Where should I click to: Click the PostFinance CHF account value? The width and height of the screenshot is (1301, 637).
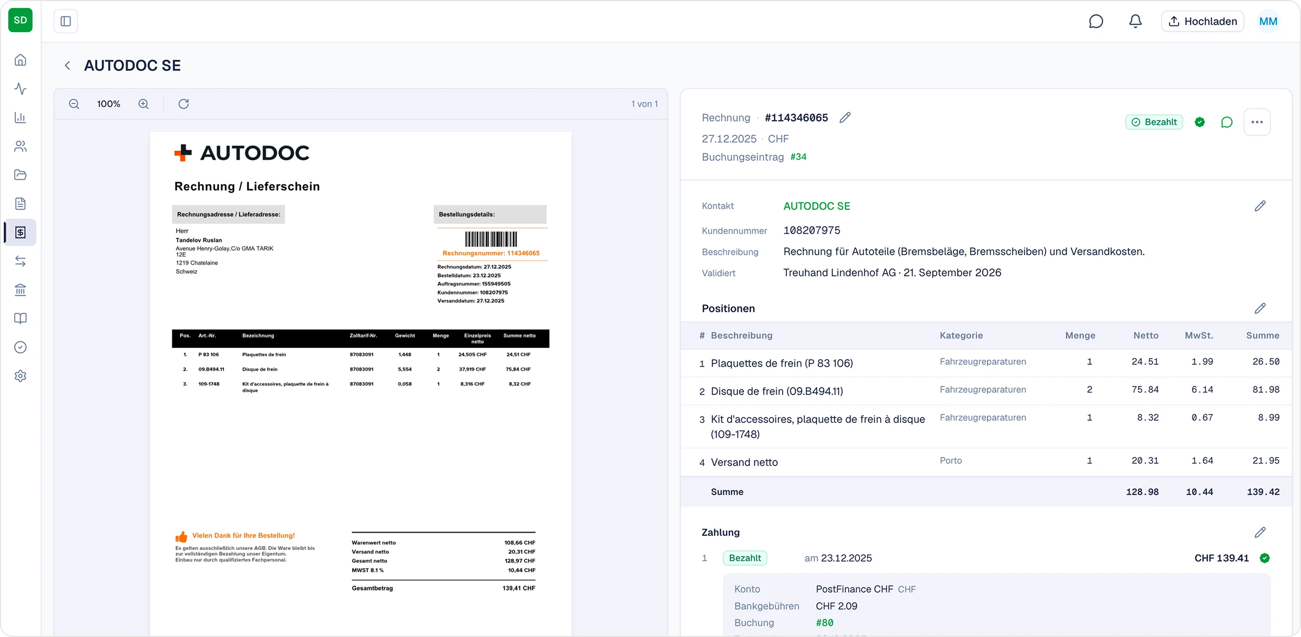[x=854, y=589]
